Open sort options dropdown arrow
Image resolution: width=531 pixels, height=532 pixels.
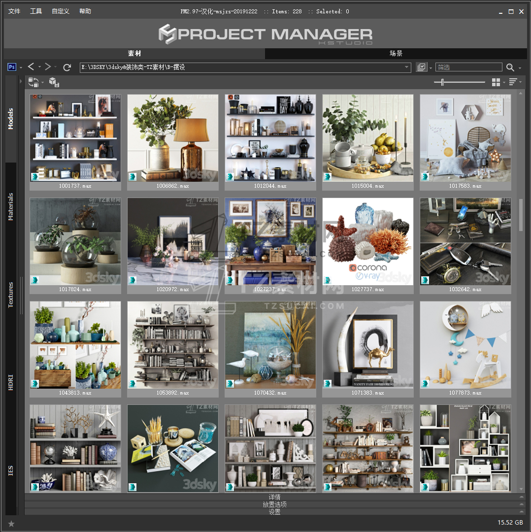coord(520,82)
